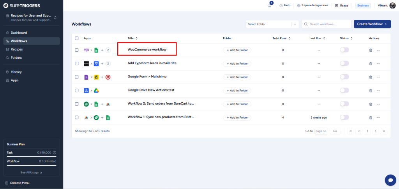
Task: Focus the Search workflows input field
Action: point(327,24)
